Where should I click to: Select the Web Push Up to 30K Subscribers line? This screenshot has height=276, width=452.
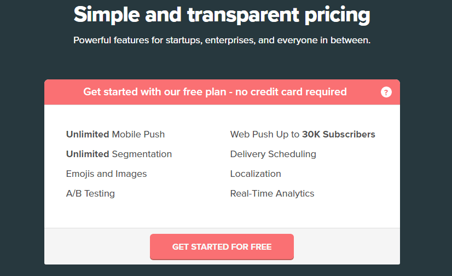pyautogui.click(x=303, y=134)
